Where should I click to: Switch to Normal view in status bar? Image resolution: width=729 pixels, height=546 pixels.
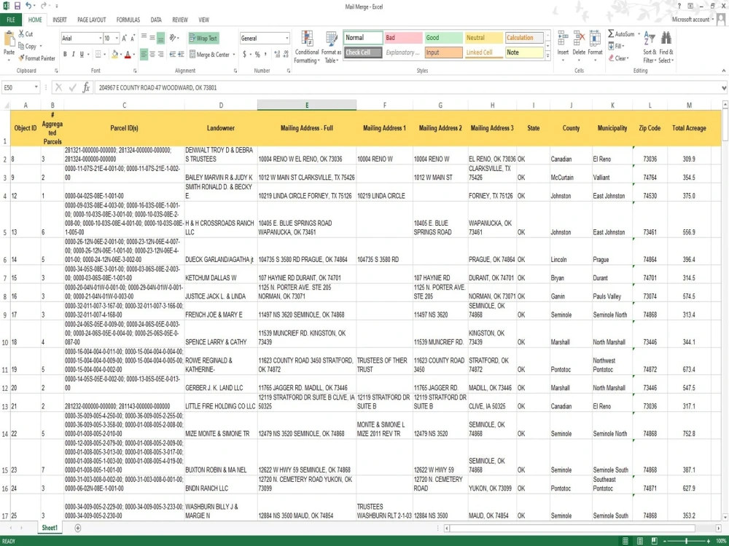tap(625, 541)
